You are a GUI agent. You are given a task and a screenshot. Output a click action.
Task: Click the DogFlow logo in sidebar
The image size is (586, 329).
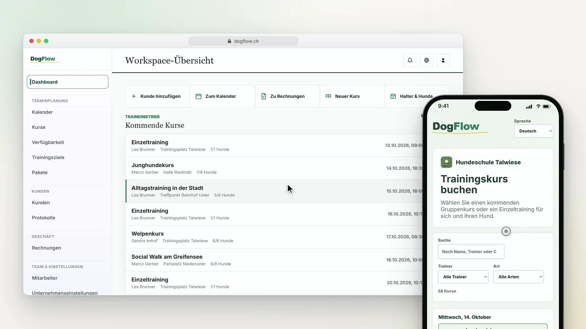45,59
